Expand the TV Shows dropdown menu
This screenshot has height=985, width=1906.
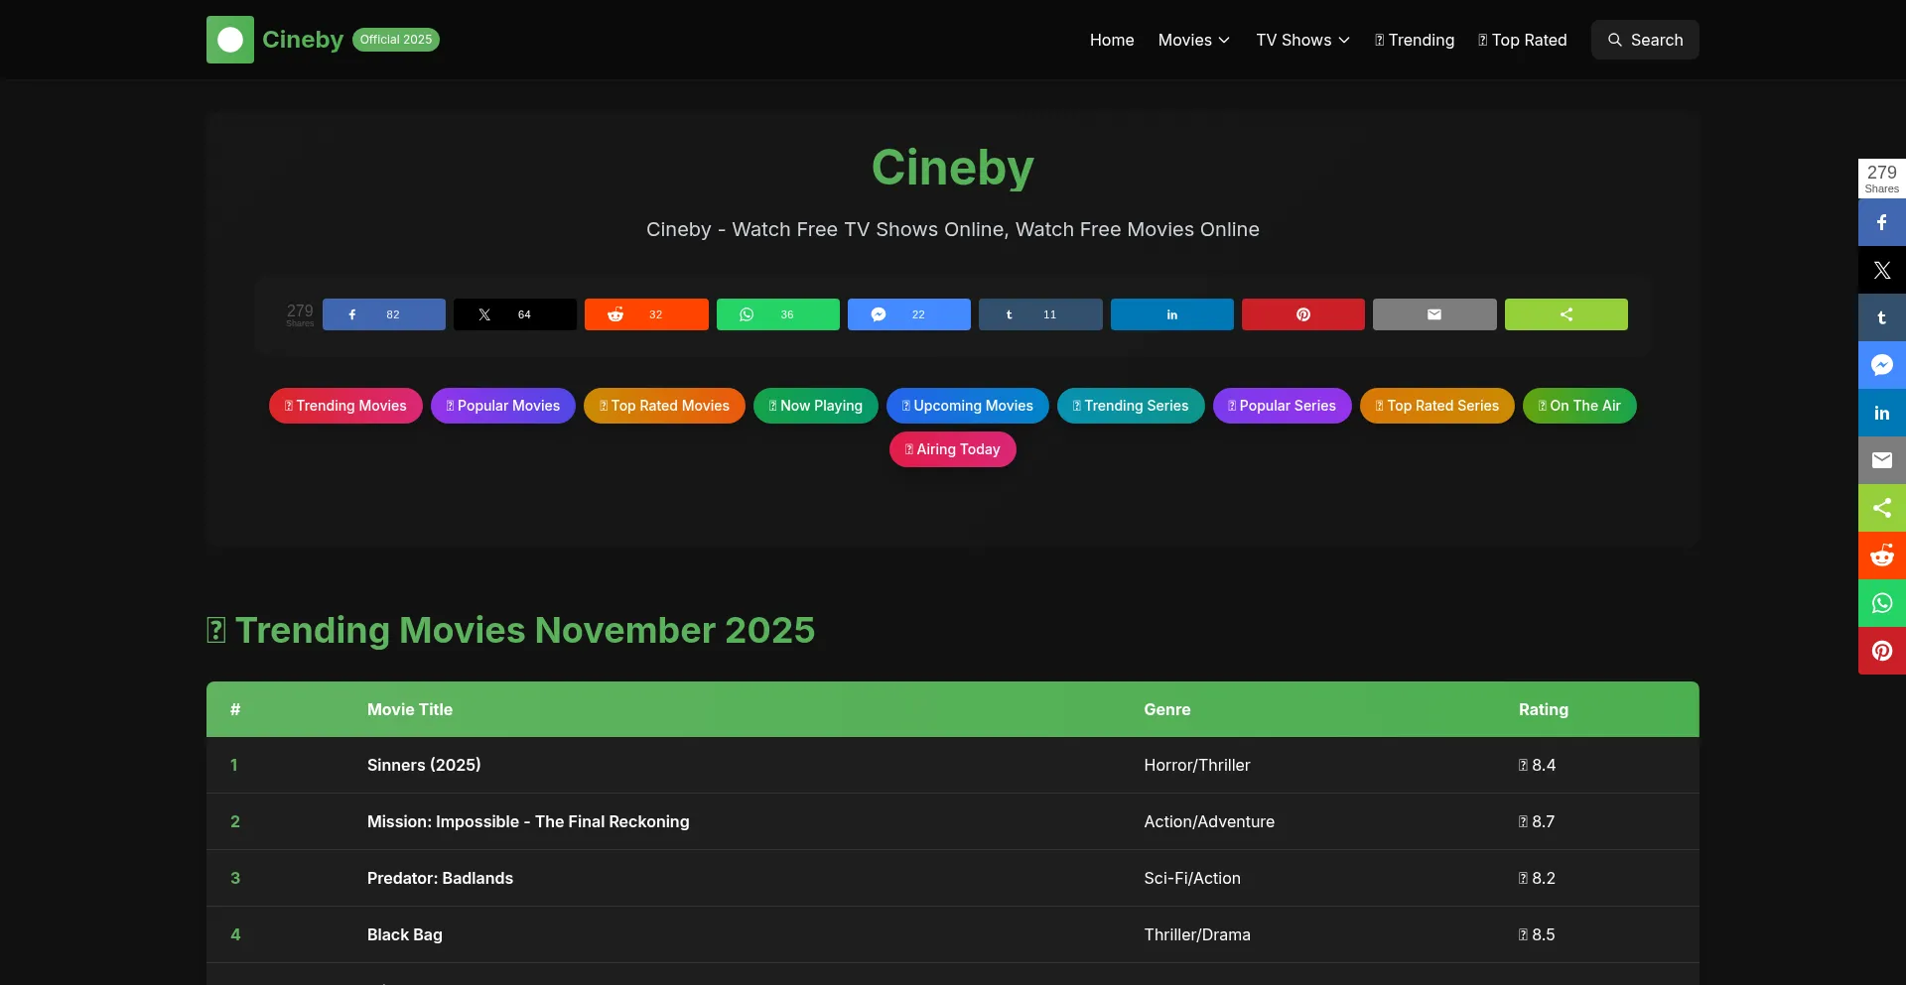coord(1303,40)
